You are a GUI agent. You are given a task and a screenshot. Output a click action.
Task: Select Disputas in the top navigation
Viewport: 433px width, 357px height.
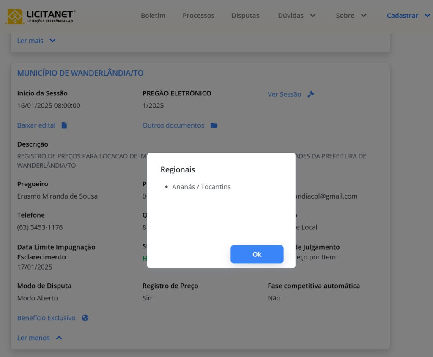pyautogui.click(x=245, y=16)
